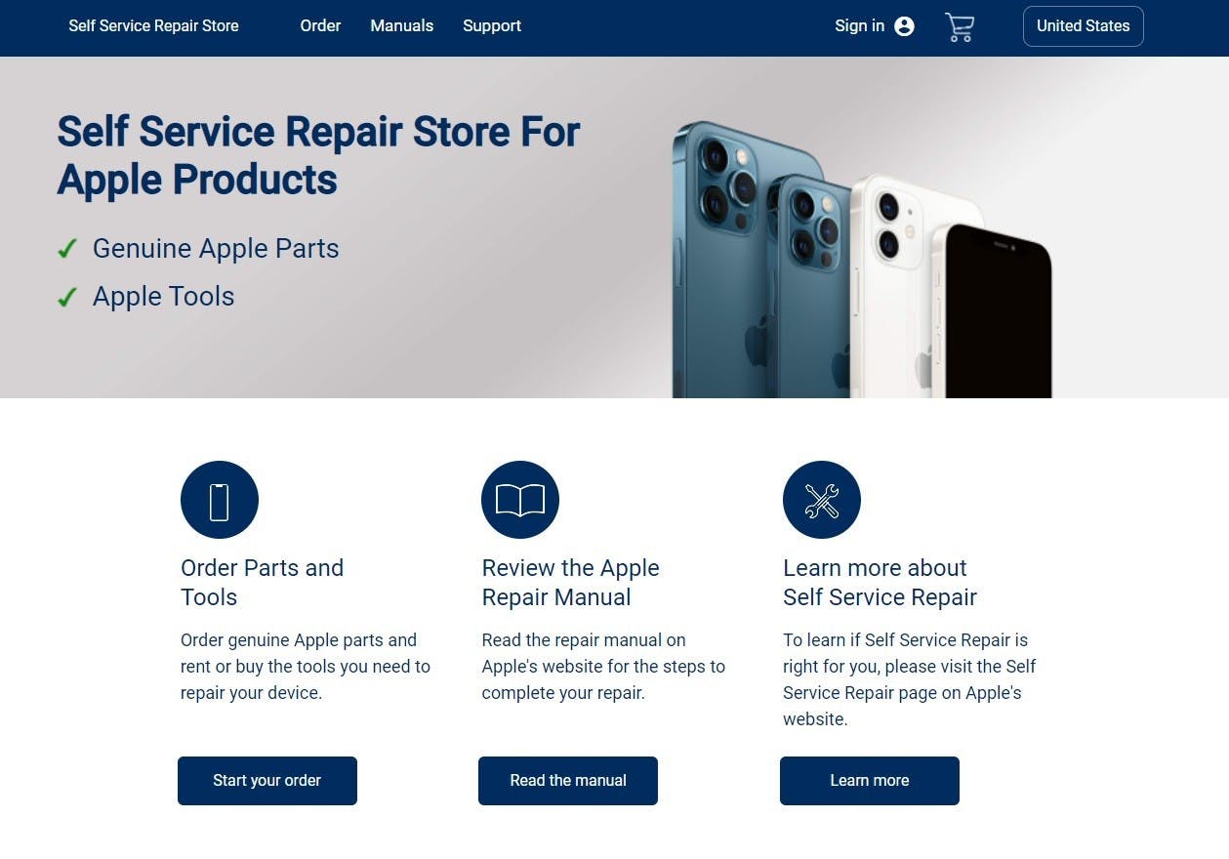Click the Review the Apple Repair Manual heading
The image size is (1229, 859).
point(571,583)
